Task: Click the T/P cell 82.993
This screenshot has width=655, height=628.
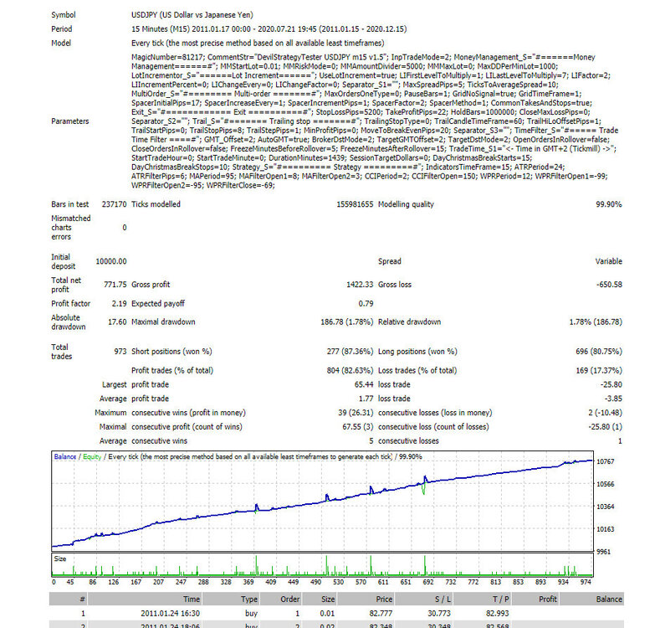Action: coord(497,614)
